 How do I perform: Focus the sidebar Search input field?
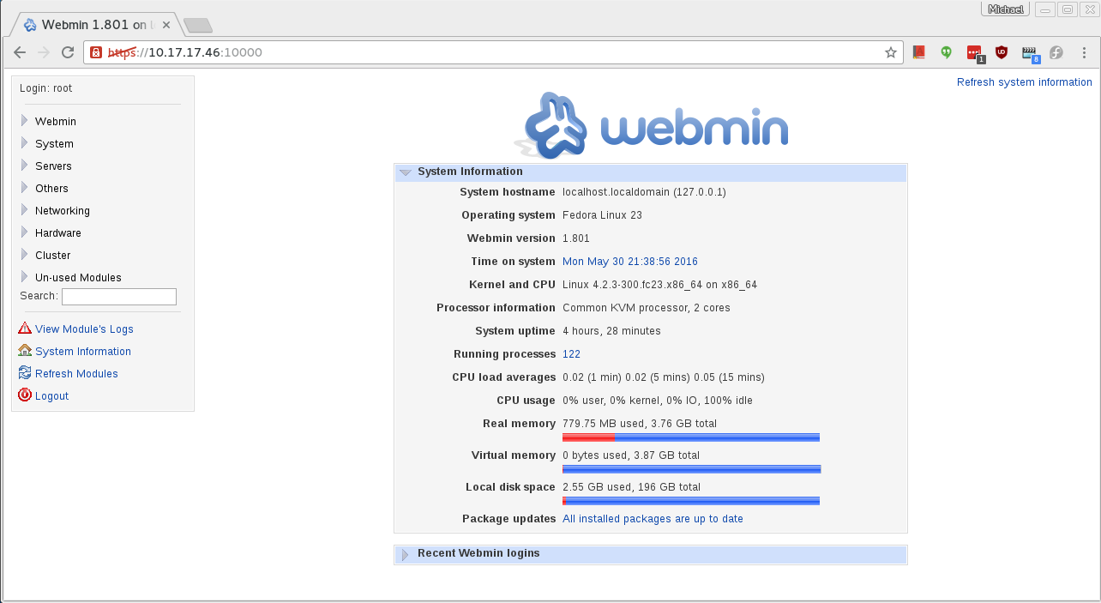click(119, 297)
